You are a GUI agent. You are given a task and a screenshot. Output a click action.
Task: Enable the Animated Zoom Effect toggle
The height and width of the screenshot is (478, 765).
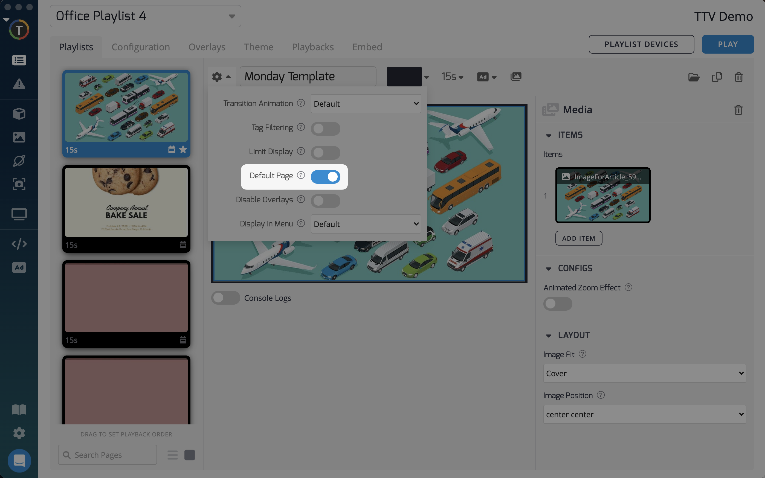557,304
